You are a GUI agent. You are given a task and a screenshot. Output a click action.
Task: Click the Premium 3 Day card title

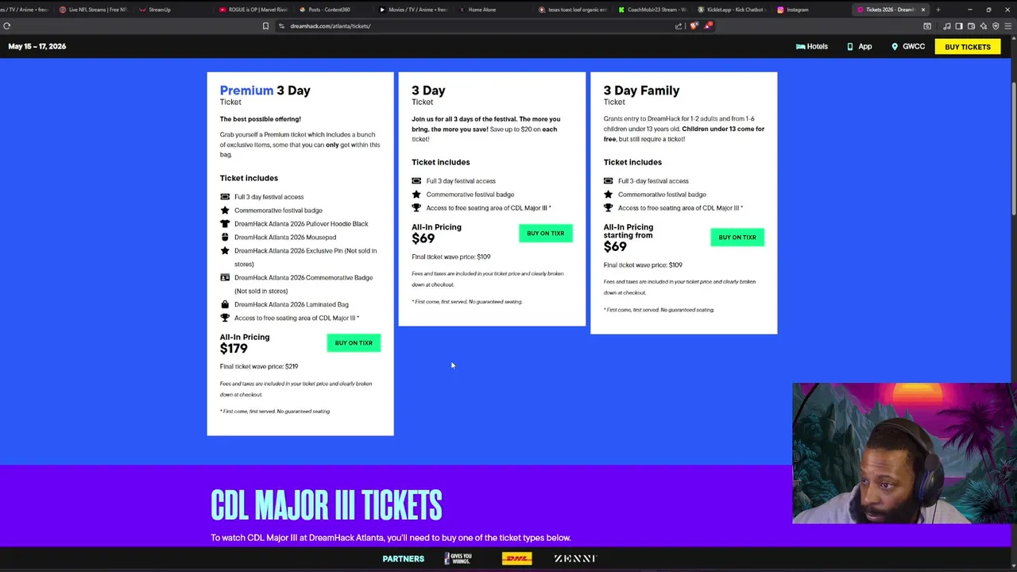coord(265,91)
